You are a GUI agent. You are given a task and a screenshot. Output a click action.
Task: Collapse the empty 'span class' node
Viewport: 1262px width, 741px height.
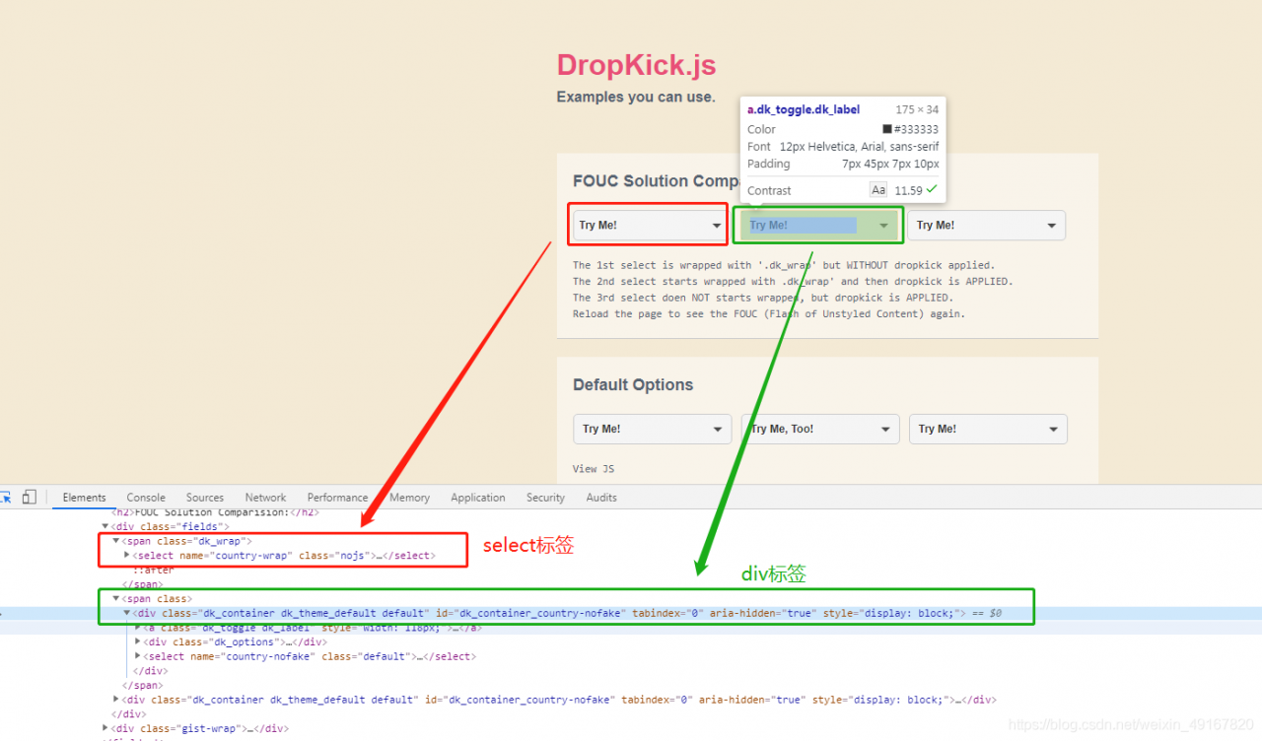[x=116, y=598]
